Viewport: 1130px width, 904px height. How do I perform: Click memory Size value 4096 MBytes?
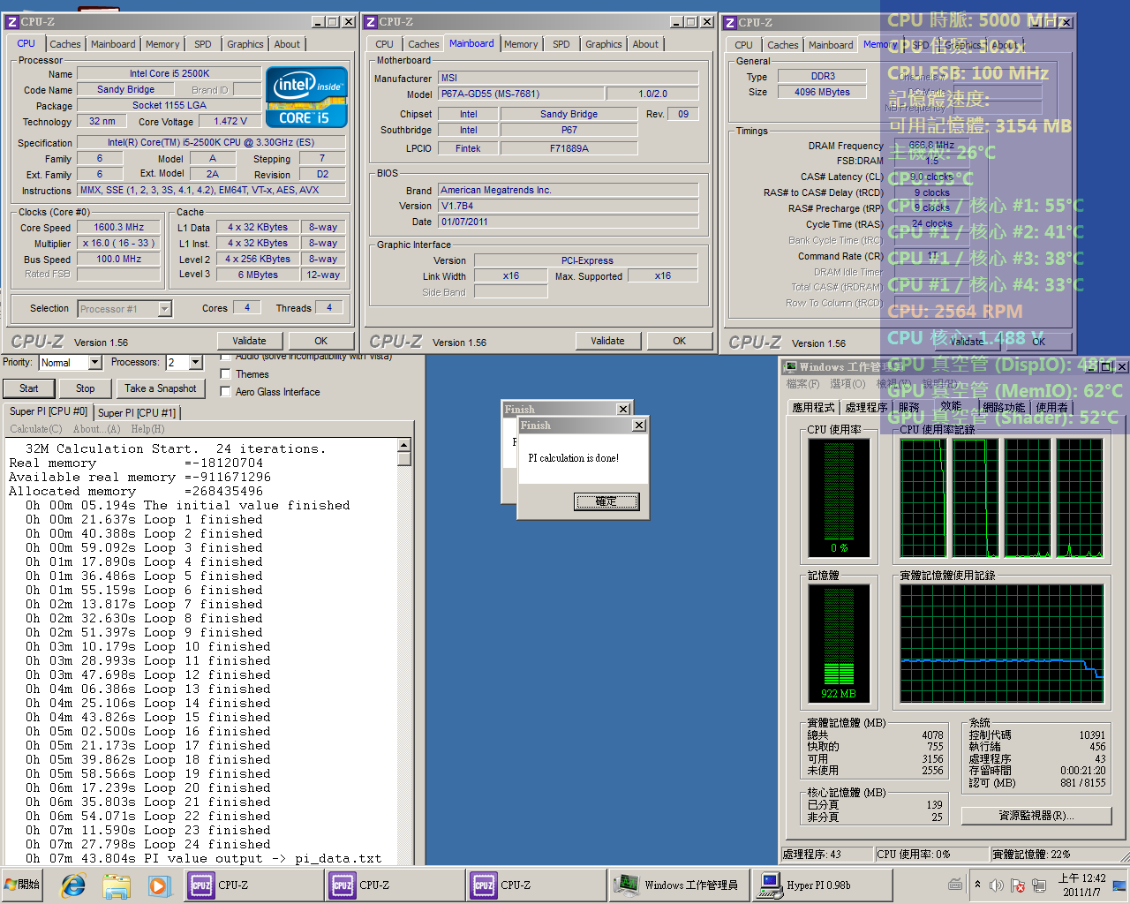pos(822,92)
